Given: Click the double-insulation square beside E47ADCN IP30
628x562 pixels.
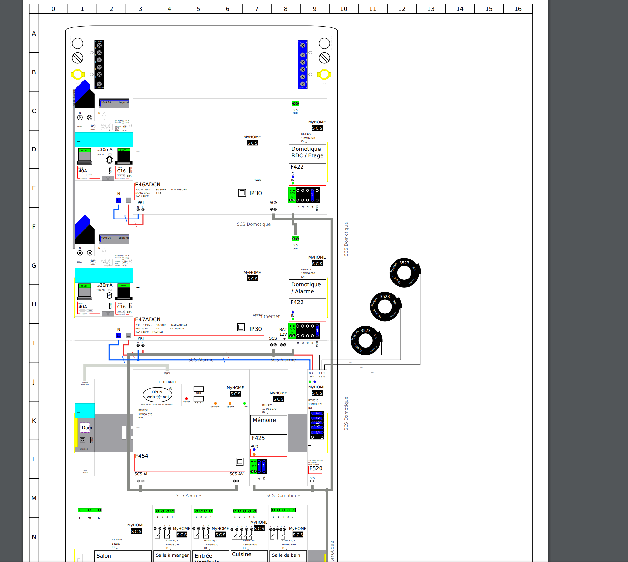Looking at the screenshot, I should pyautogui.click(x=241, y=327).
